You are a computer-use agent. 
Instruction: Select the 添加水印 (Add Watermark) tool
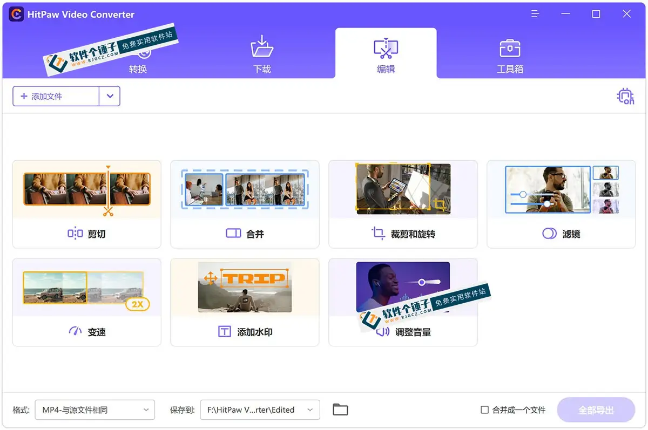pyautogui.click(x=244, y=302)
